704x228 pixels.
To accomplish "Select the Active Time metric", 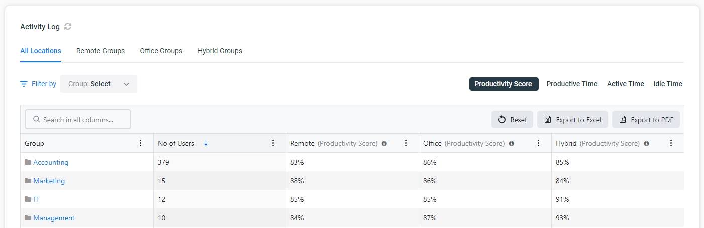I will [625, 84].
